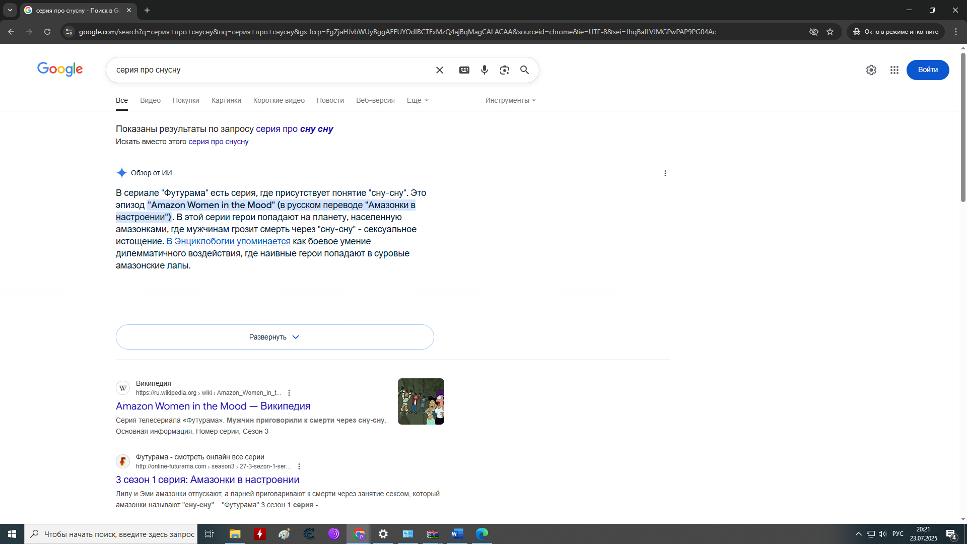Open Google Lens image search
Viewport: 967px width, 544px height.
click(505, 70)
